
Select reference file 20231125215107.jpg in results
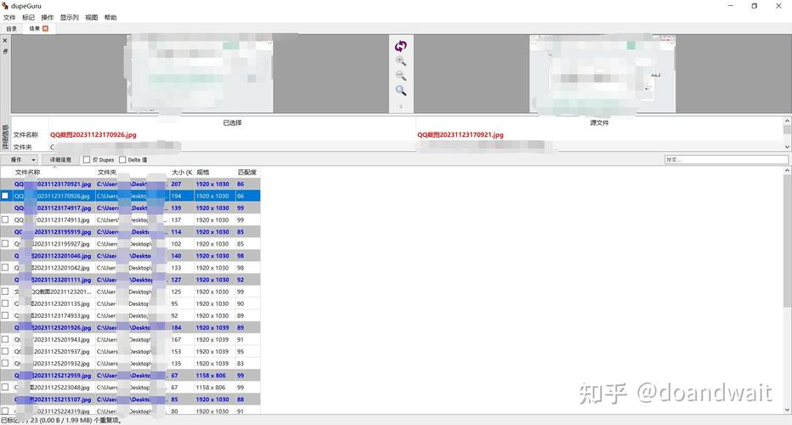tap(130, 399)
